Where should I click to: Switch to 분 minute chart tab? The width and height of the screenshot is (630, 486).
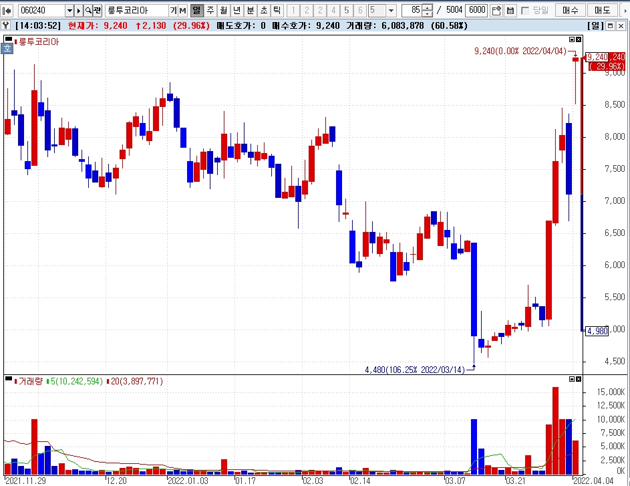pyautogui.click(x=250, y=10)
